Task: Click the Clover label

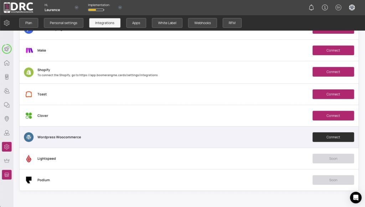Action: point(43,116)
